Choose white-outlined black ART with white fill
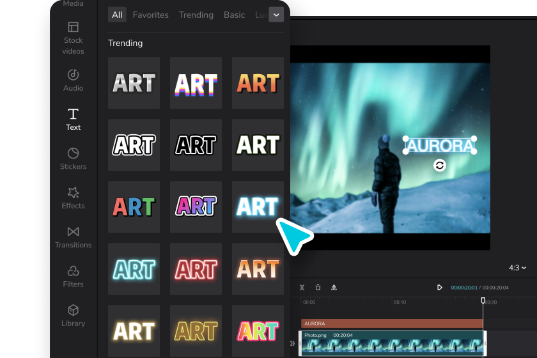Image resolution: width=537 pixels, height=358 pixels. [134, 145]
